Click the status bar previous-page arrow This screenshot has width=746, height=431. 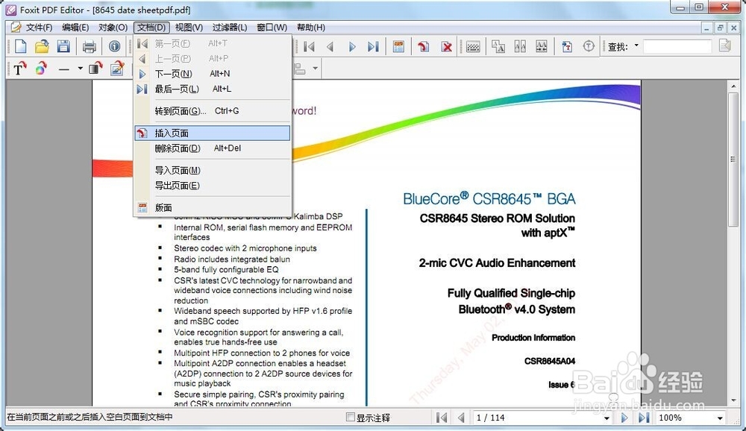point(460,418)
